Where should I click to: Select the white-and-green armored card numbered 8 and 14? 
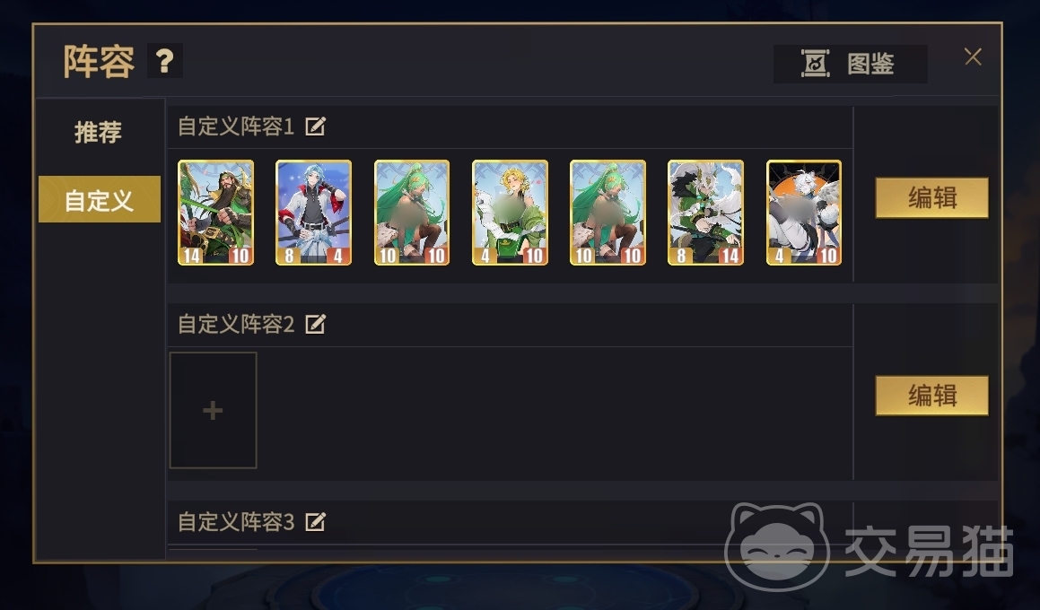tap(705, 213)
